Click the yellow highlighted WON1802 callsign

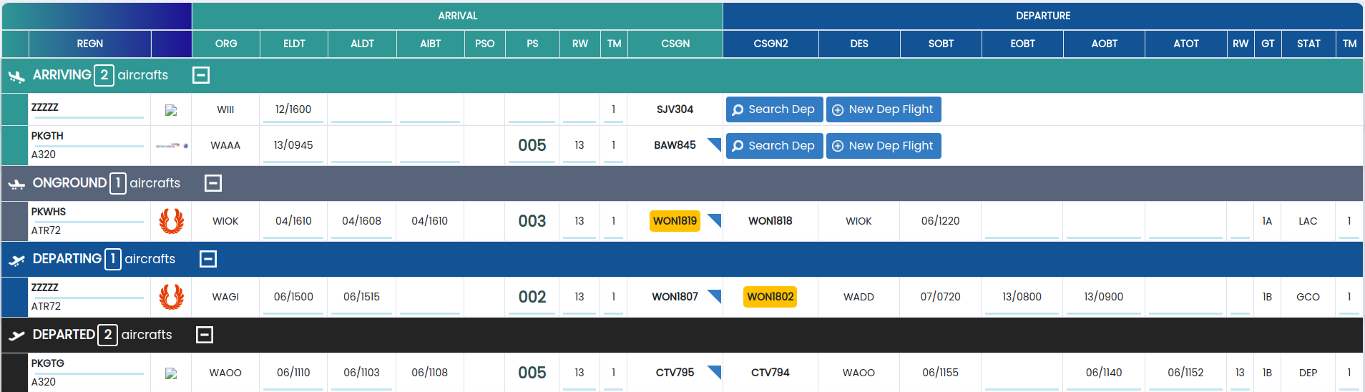[x=770, y=297]
